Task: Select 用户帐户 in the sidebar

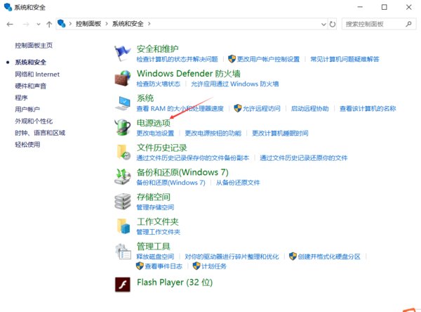Action: pos(27,109)
